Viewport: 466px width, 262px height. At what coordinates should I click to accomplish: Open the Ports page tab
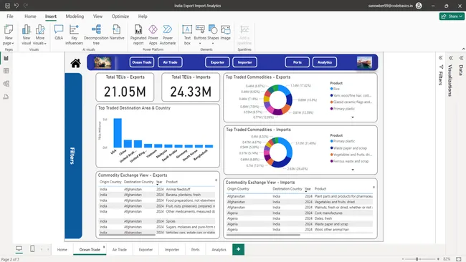tap(195, 250)
